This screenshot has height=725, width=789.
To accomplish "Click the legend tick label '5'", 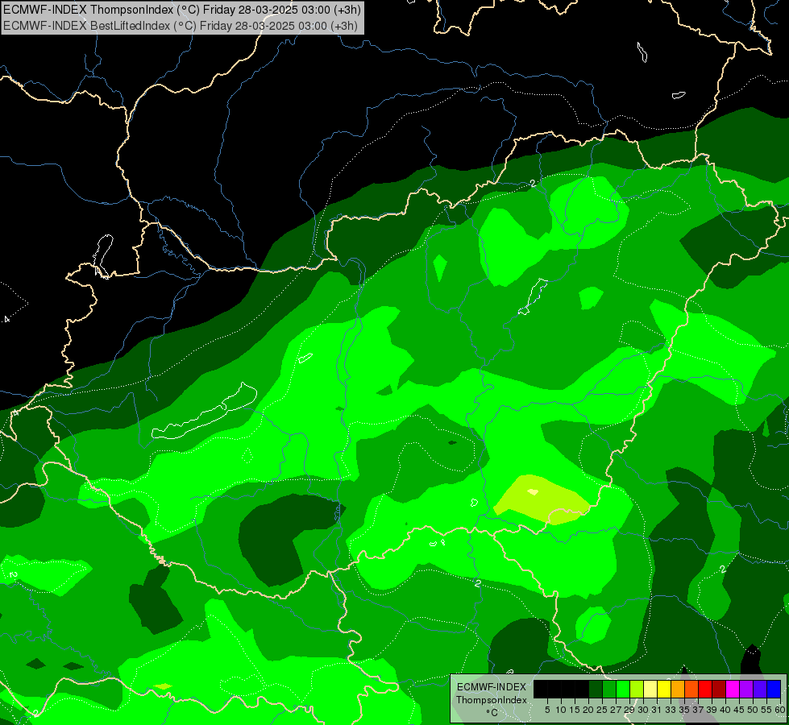I will click(x=547, y=710).
